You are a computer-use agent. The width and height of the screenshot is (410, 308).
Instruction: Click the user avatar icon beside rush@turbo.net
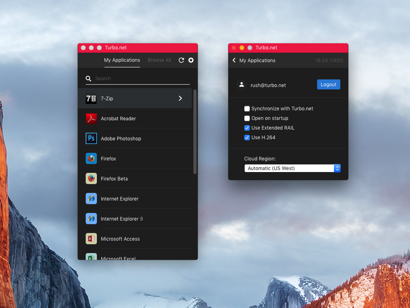tap(241, 85)
